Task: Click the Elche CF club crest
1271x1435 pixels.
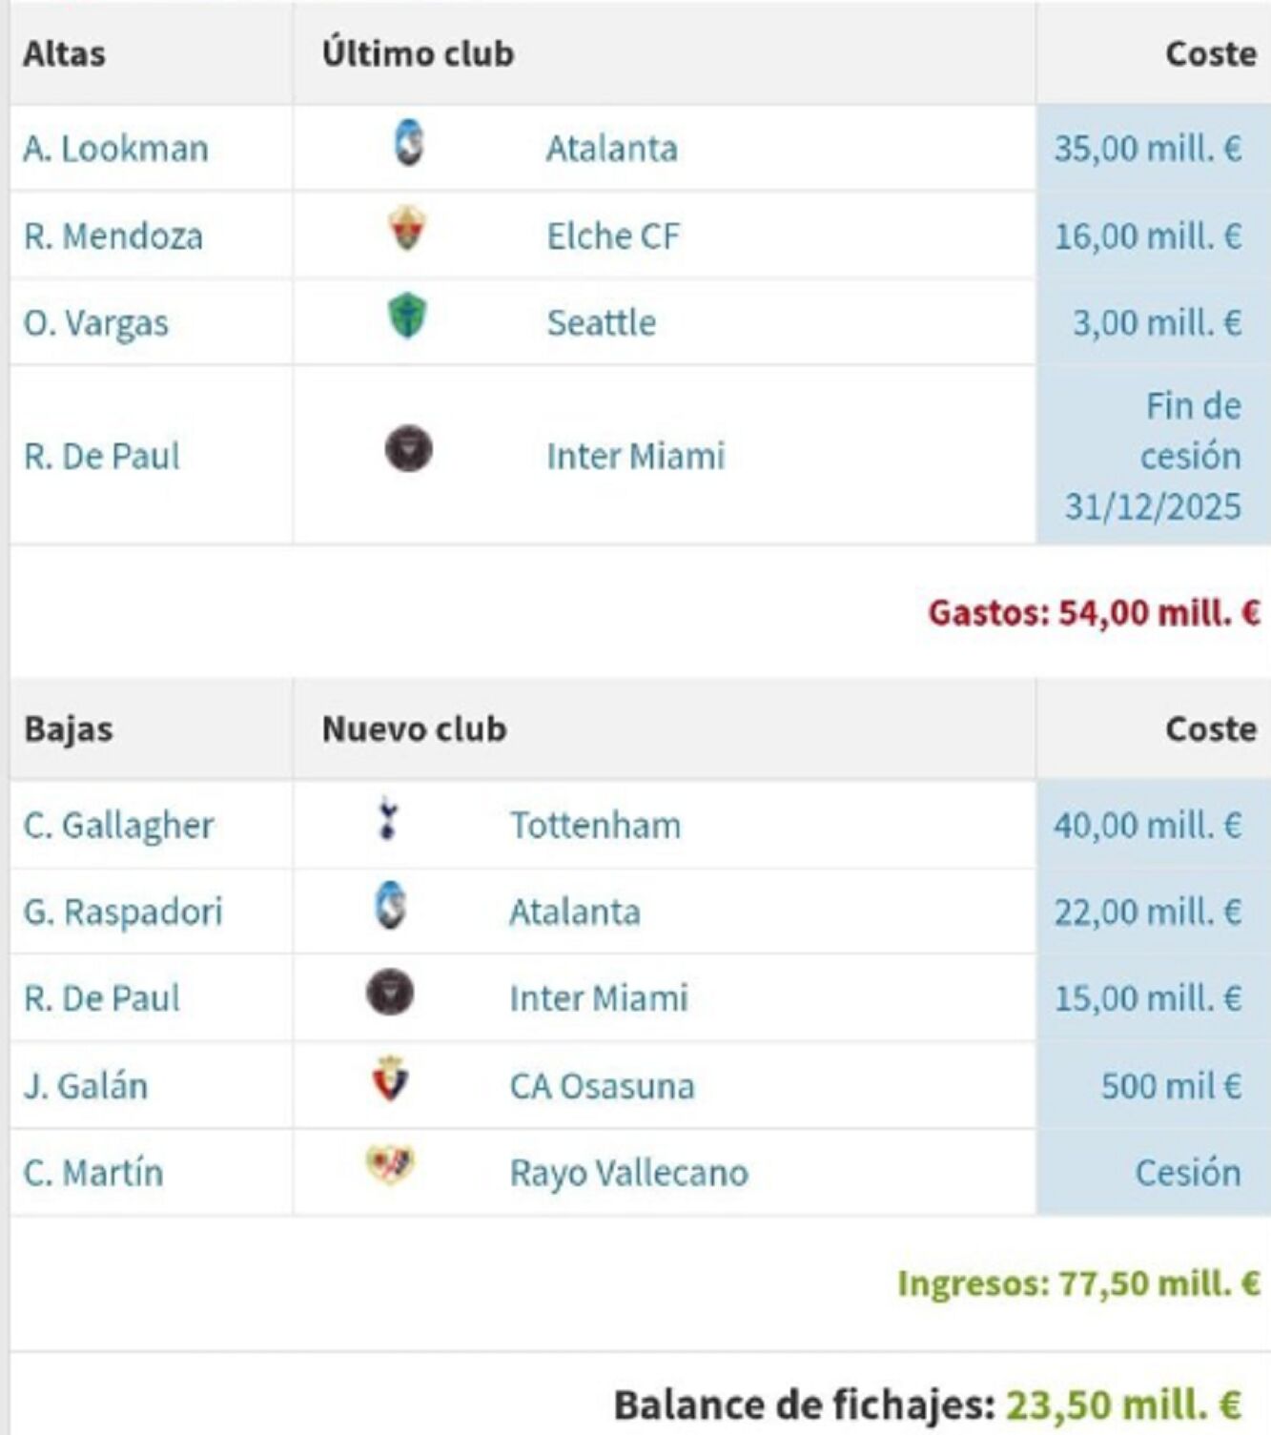Action: pos(408,230)
